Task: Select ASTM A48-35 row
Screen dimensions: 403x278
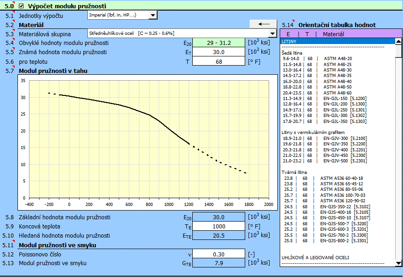Action: [x=338, y=76]
